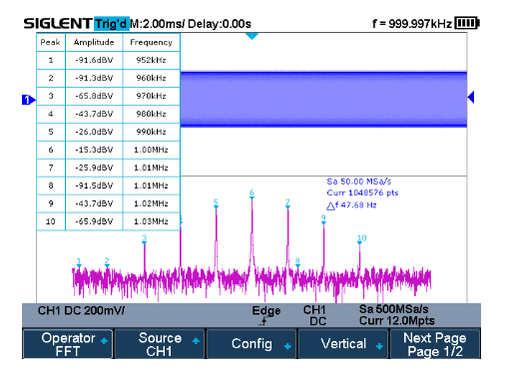
Task: Click the Sa 50.00 MSa/s FFT info
Action: coord(359,182)
